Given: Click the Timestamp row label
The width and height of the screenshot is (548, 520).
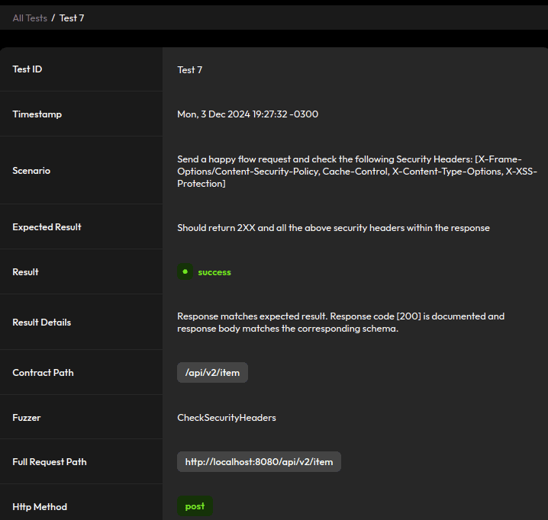Looking at the screenshot, I should 37,114.
